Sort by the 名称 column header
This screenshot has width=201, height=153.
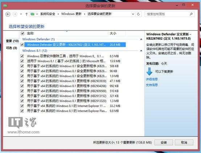click(30, 33)
